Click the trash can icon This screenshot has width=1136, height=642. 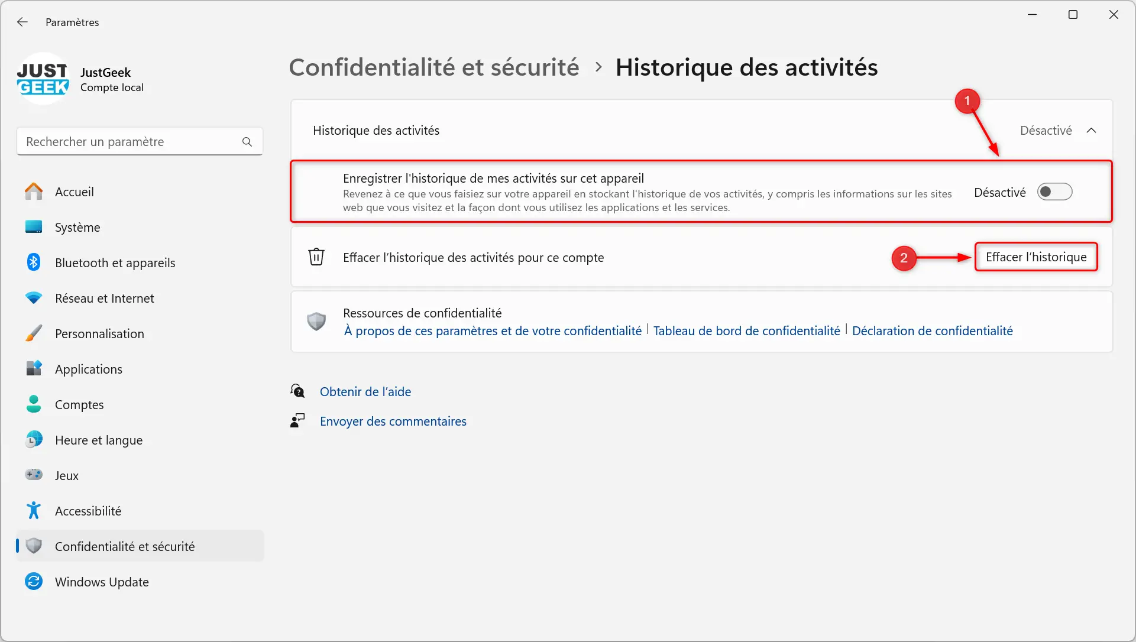[316, 257]
